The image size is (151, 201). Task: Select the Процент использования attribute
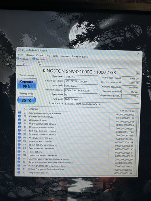click(42, 127)
